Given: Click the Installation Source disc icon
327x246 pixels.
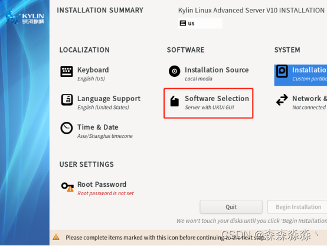Looking at the screenshot, I should tap(174, 72).
